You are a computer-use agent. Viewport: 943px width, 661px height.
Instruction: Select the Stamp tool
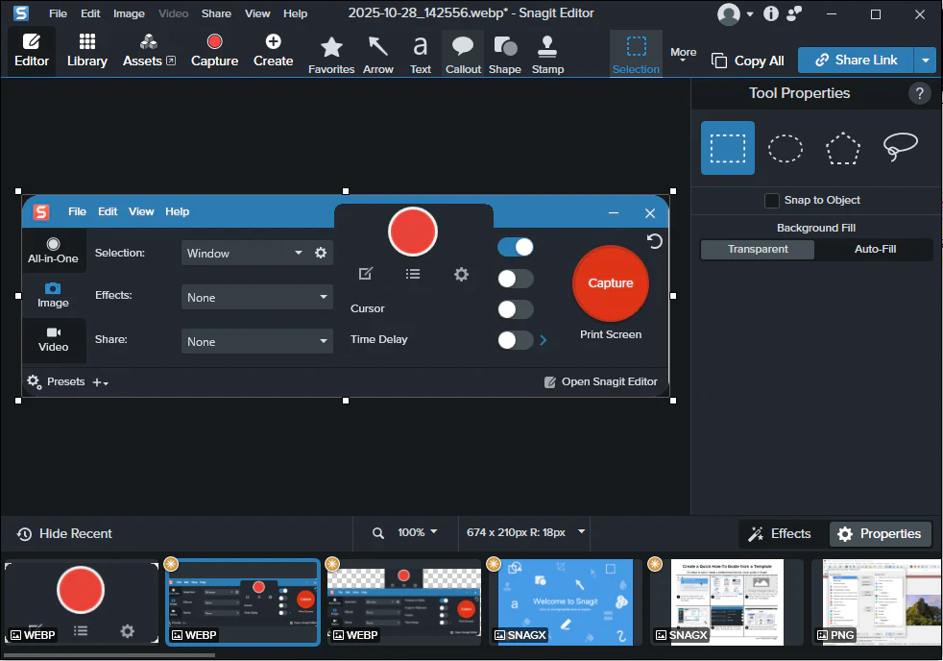click(x=547, y=53)
